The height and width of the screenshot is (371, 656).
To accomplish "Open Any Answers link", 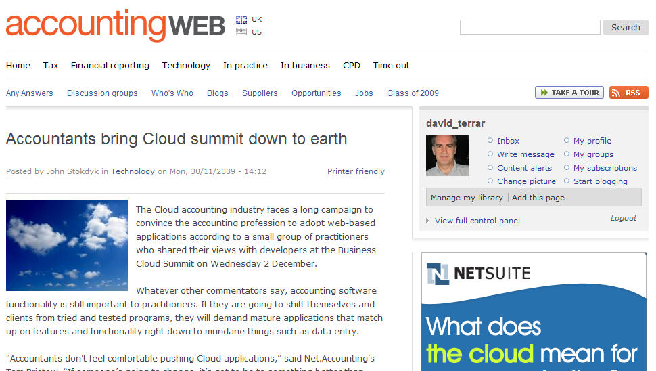I will pyautogui.click(x=30, y=93).
